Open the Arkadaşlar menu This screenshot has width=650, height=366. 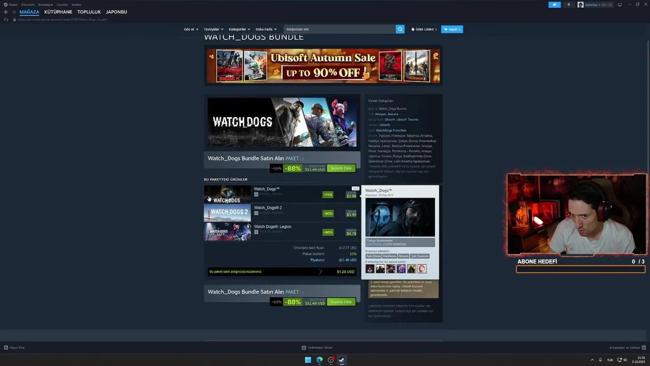point(46,5)
